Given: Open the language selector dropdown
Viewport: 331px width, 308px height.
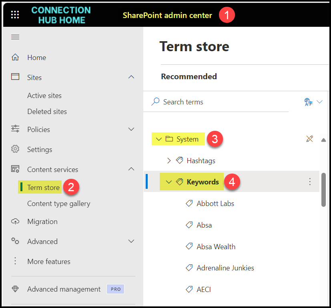Looking at the screenshot, I should tap(313, 102).
